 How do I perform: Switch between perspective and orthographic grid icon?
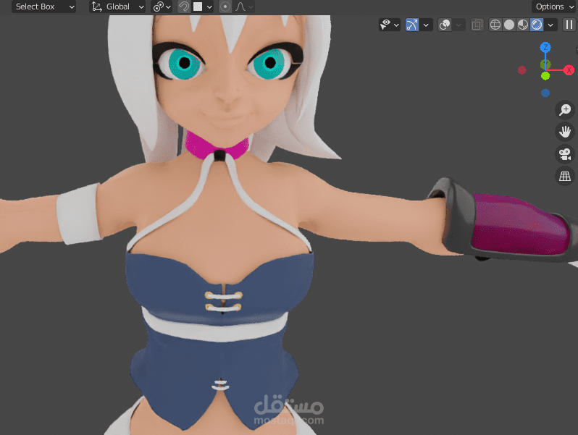point(565,176)
